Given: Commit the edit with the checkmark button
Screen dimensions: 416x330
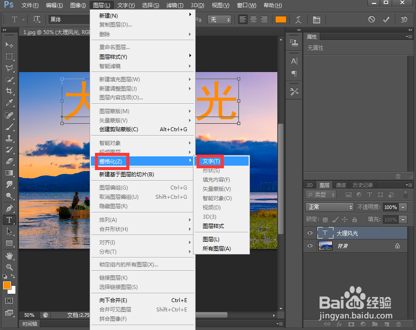Looking at the screenshot, I should 386,19.
